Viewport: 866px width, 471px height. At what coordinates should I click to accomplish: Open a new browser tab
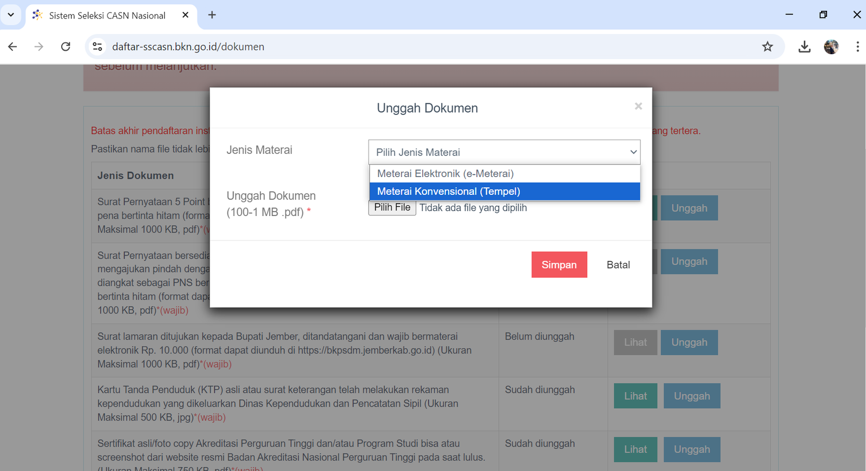pyautogui.click(x=212, y=15)
